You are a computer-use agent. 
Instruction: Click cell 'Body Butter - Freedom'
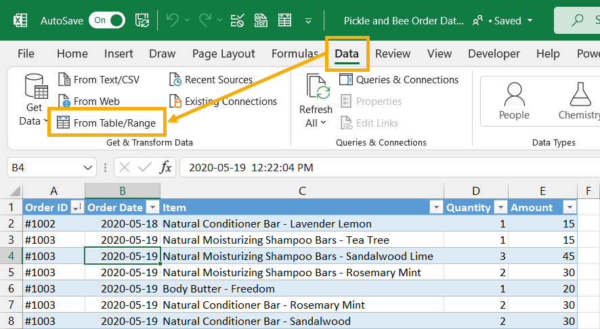302,288
